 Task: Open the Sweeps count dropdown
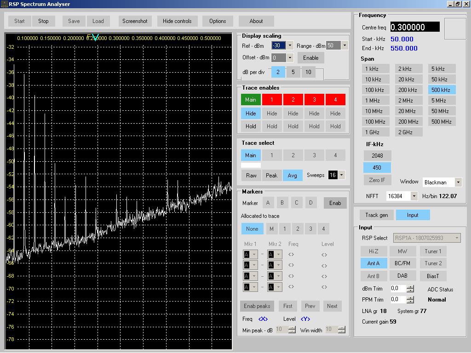click(x=342, y=175)
